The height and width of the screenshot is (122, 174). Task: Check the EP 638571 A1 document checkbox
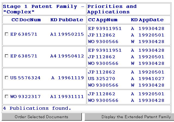7,34
